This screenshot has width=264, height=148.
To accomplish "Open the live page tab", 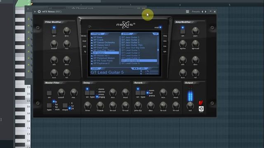I will [165, 46].
